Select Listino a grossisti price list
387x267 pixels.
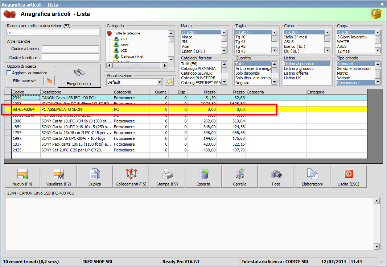coord(307,68)
